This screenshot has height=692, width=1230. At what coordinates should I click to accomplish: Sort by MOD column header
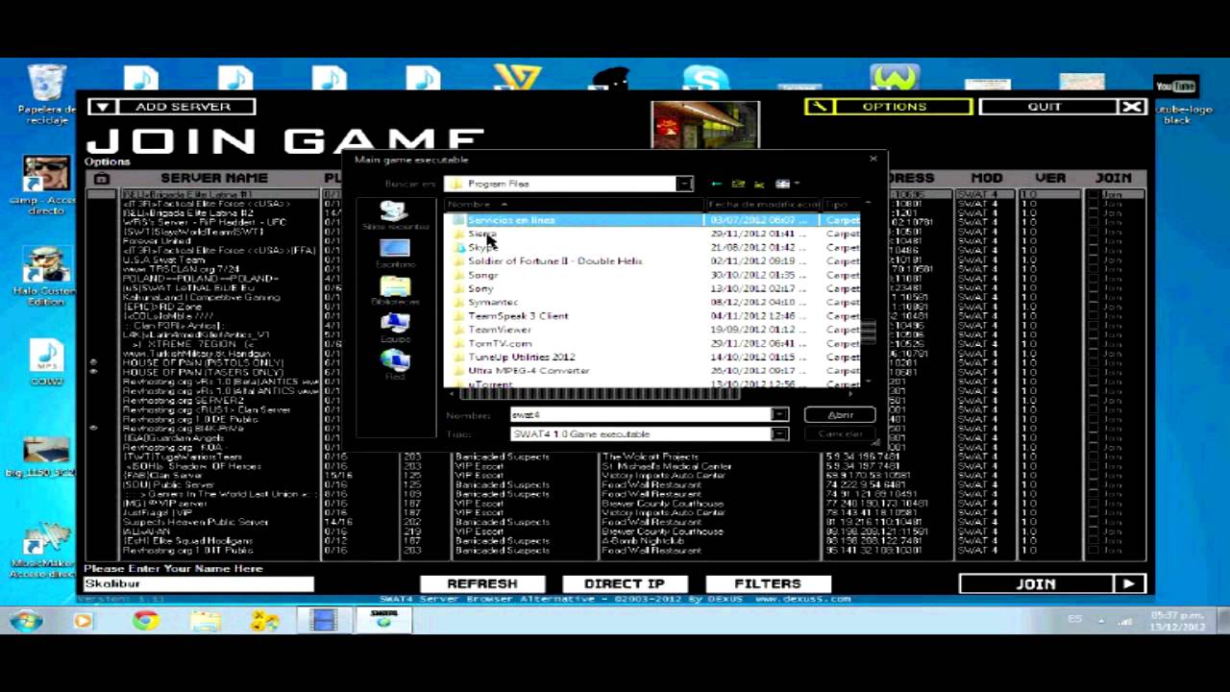tap(987, 178)
